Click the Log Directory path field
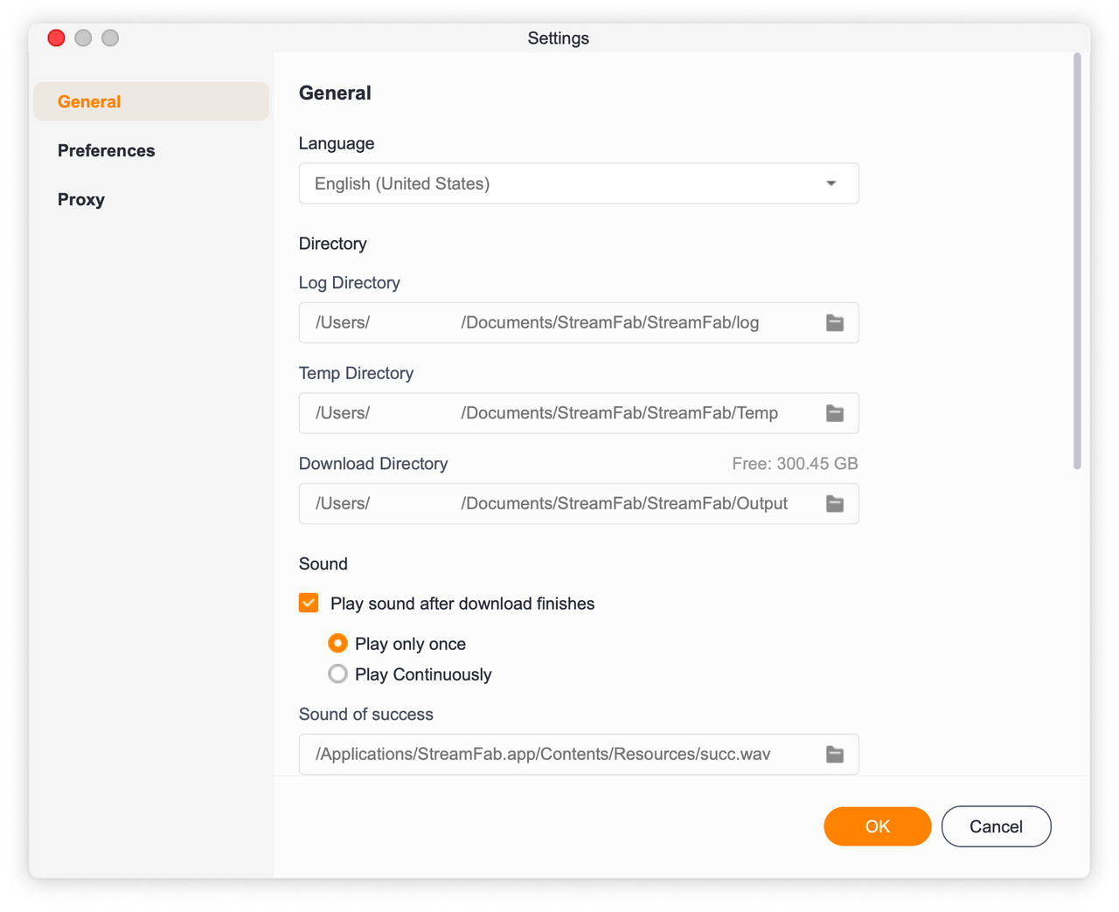Viewport: 1119px width, 912px height. click(559, 323)
